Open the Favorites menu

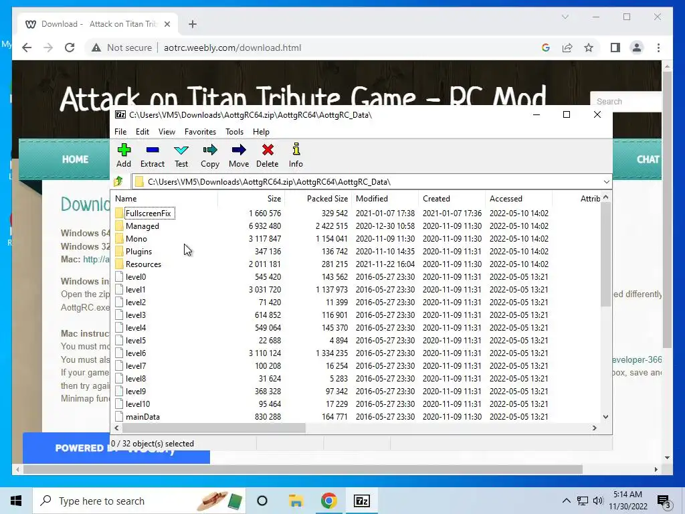pos(200,132)
